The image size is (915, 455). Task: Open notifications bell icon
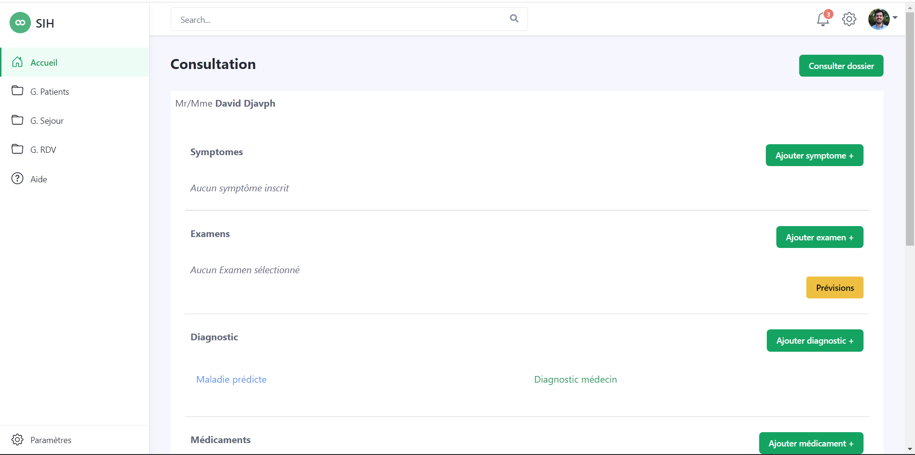[x=823, y=20]
